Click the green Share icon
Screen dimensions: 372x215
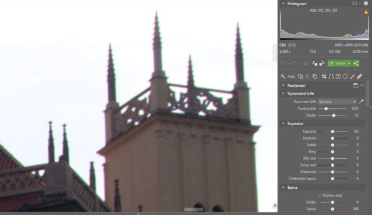coord(356,63)
